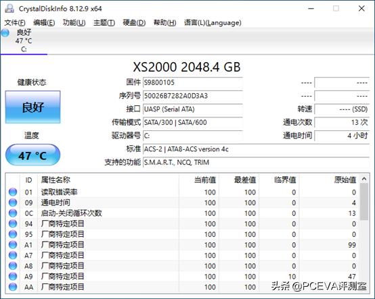Click the drive title XS2000 2048.4 GB
The image size is (375, 299).
pos(187,67)
